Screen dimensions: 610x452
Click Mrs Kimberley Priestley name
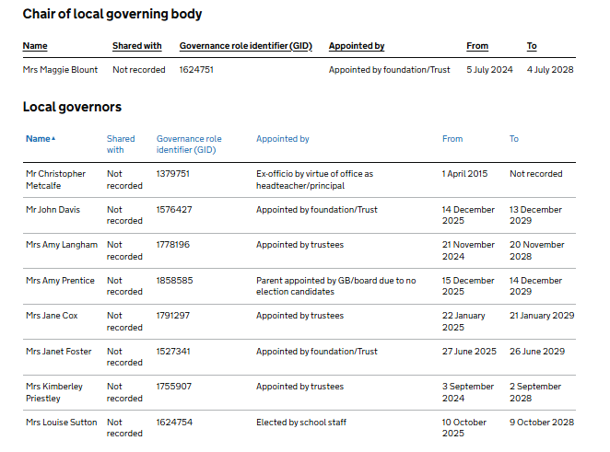(x=54, y=392)
